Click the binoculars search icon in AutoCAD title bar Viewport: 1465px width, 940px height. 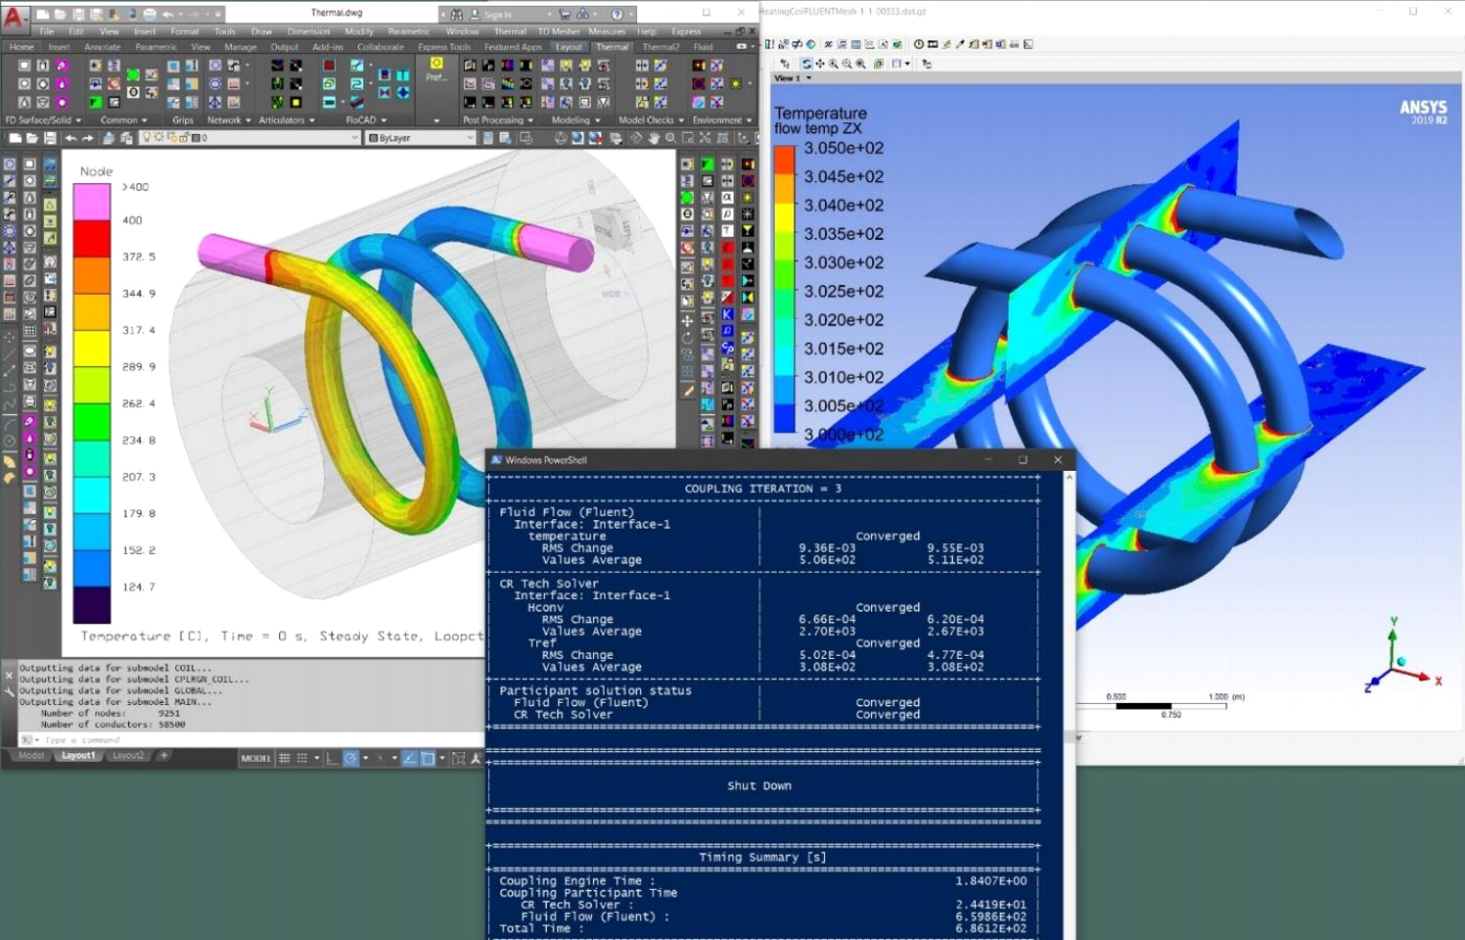pos(456,14)
